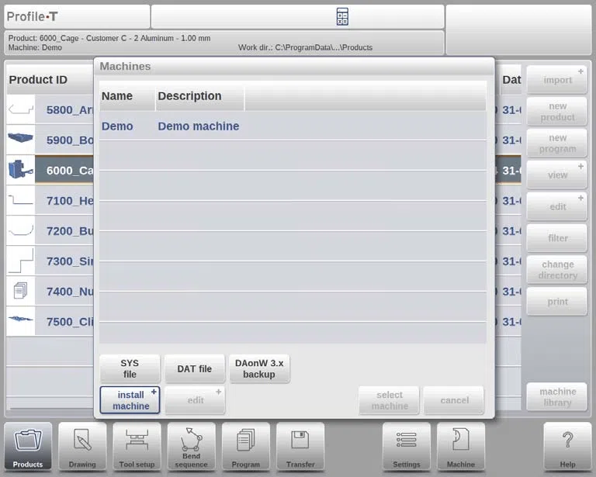The image size is (596, 477).
Task: Click the product info header bar
Action: pos(223,43)
